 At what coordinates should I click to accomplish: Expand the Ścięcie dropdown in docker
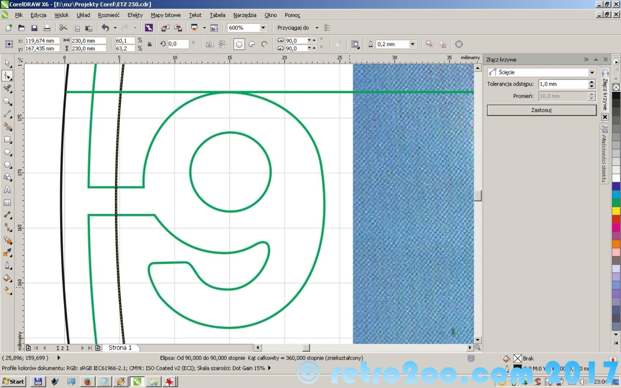(592, 73)
